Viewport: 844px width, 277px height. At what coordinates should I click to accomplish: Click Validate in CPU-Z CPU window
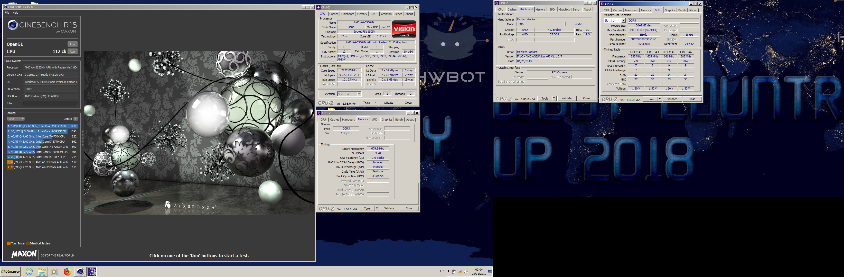389,103
